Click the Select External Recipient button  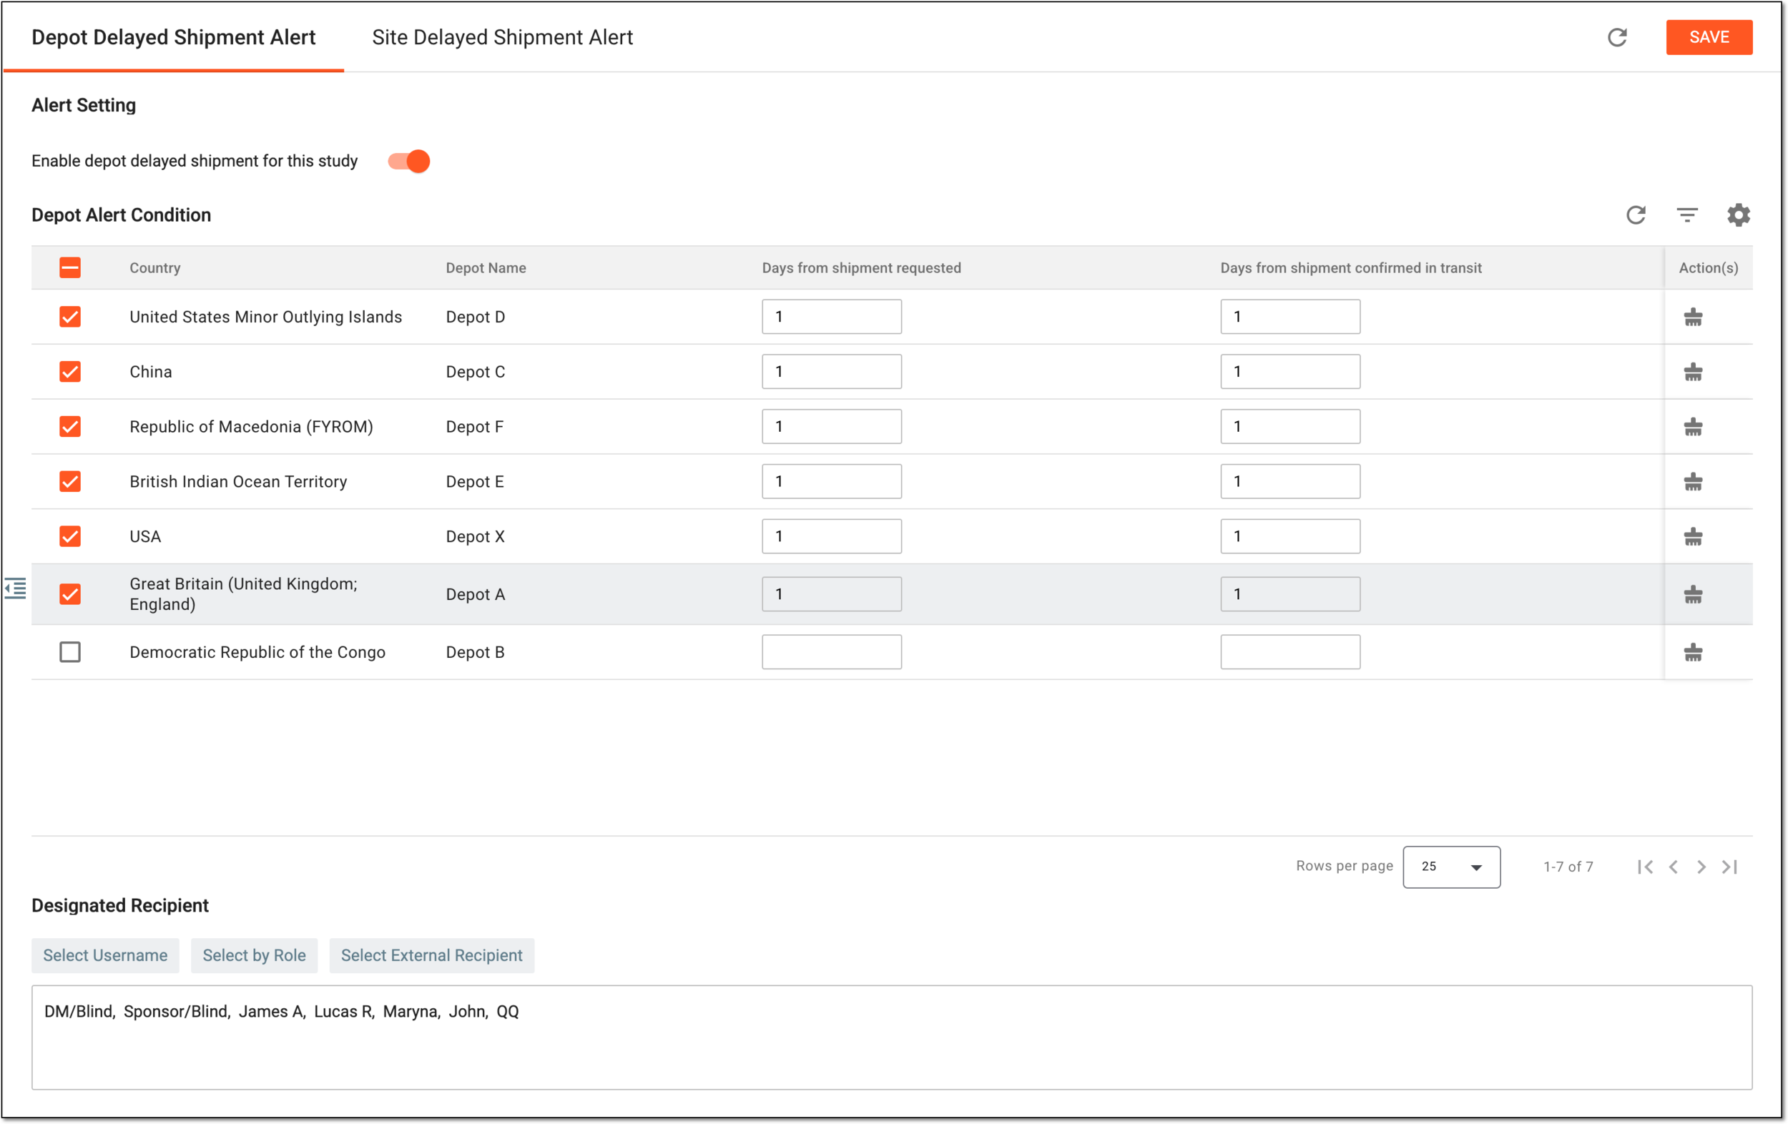431,955
